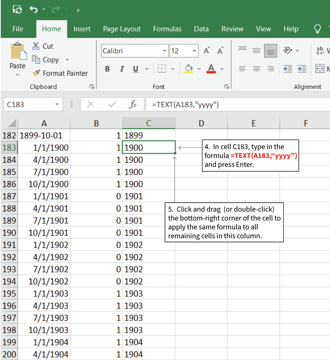
Task: Enable Wrap Text
Action: click(x=320, y=50)
